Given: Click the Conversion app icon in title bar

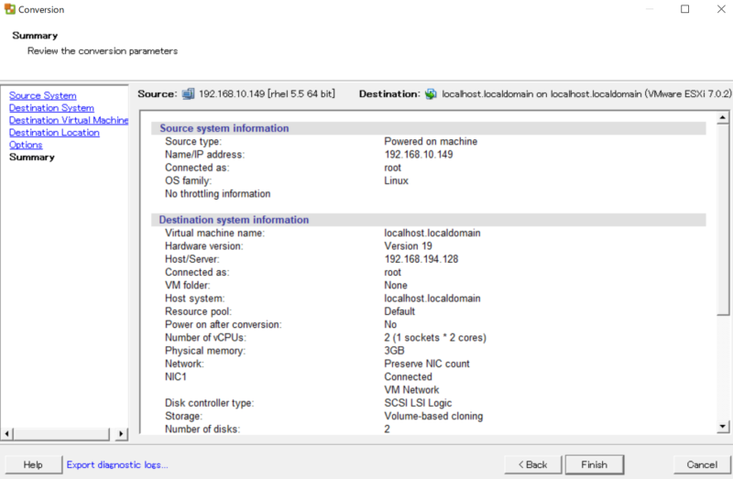Looking at the screenshot, I should pos(9,10).
